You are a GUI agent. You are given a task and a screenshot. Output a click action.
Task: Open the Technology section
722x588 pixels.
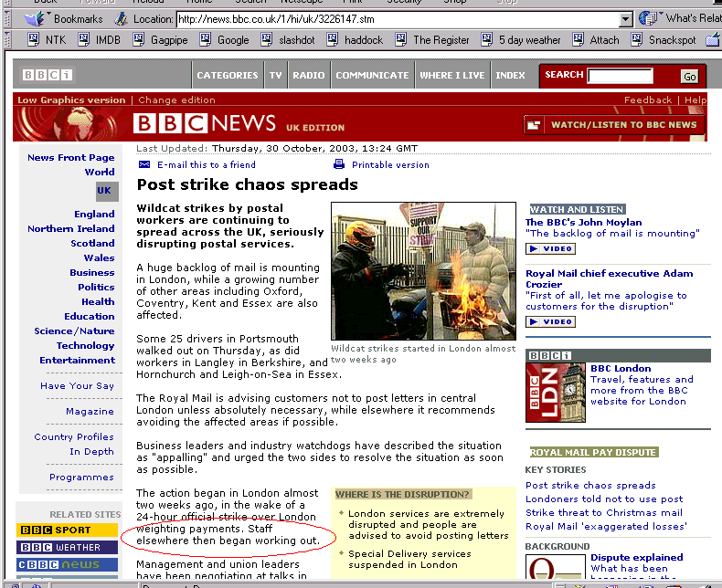tap(85, 345)
